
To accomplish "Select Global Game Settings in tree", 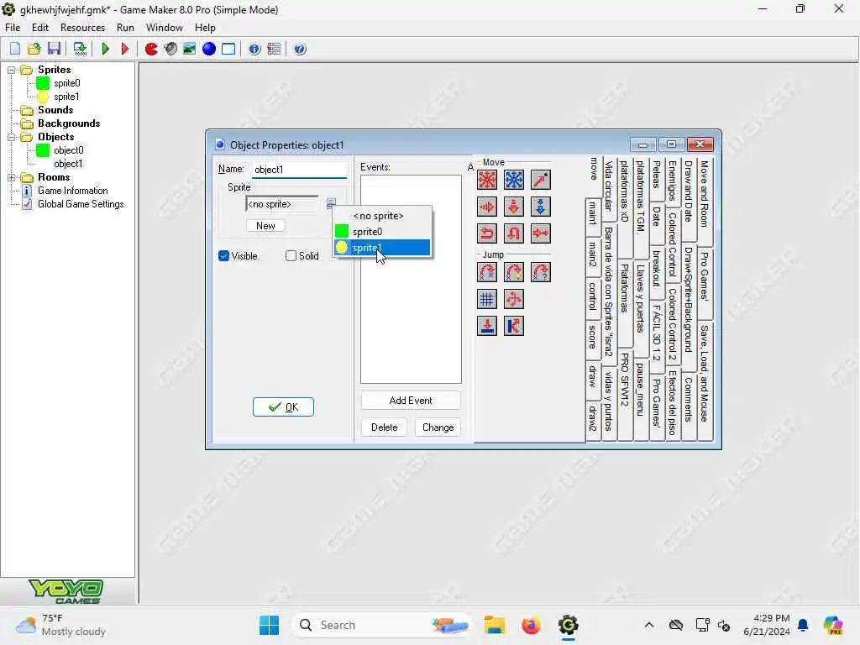I will point(81,204).
